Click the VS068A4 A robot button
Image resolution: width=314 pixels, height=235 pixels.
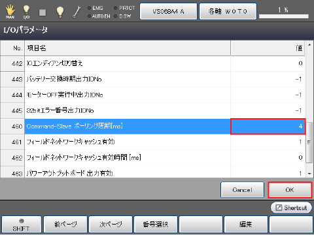[x=168, y=11]
